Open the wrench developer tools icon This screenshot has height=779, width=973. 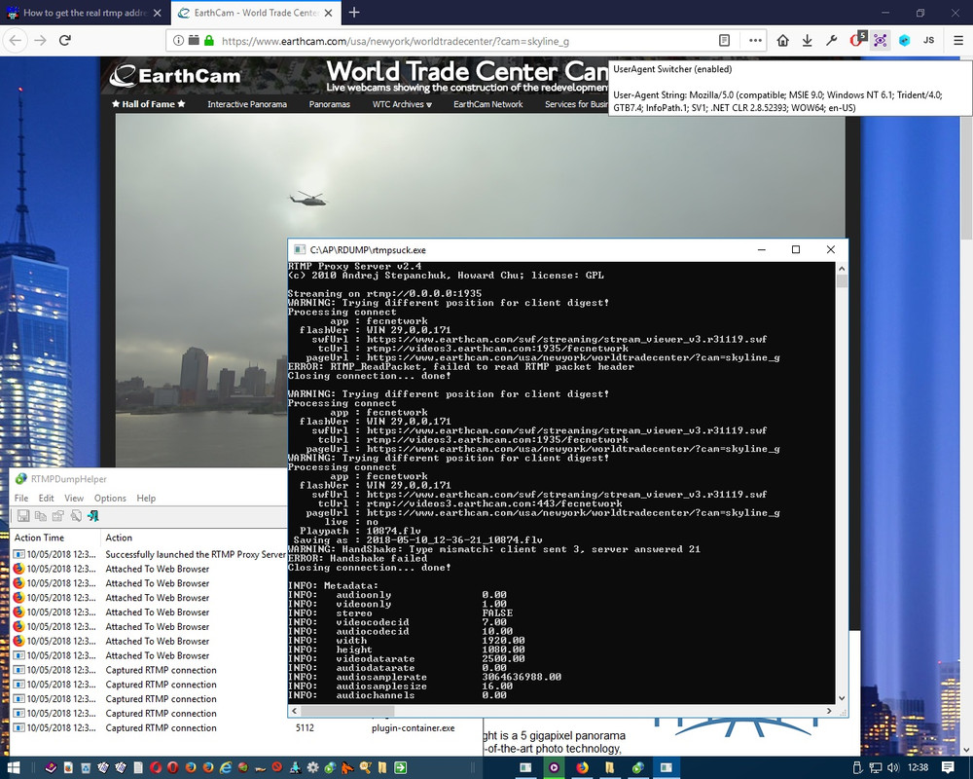point(831,40)
